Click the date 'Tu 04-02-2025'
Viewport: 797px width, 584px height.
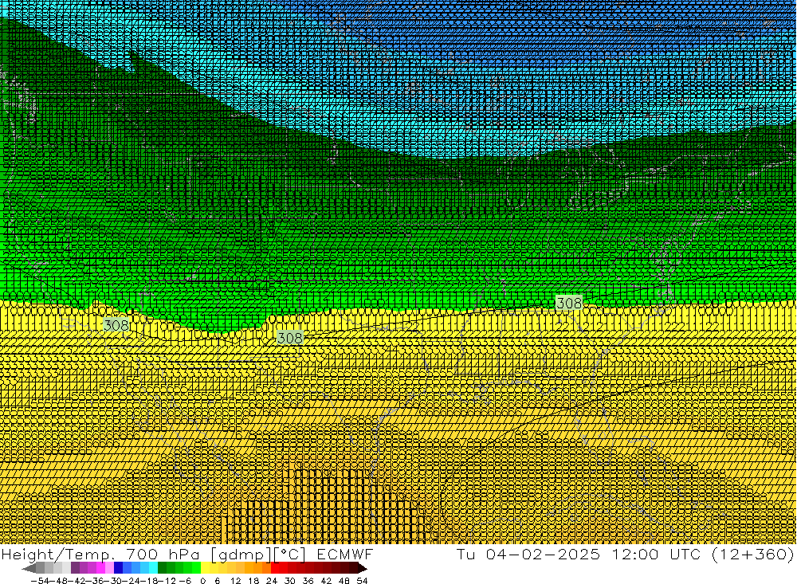pos(528,555)
